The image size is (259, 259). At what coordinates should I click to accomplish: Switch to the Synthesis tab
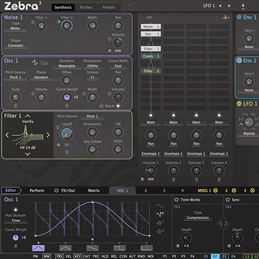63,7
